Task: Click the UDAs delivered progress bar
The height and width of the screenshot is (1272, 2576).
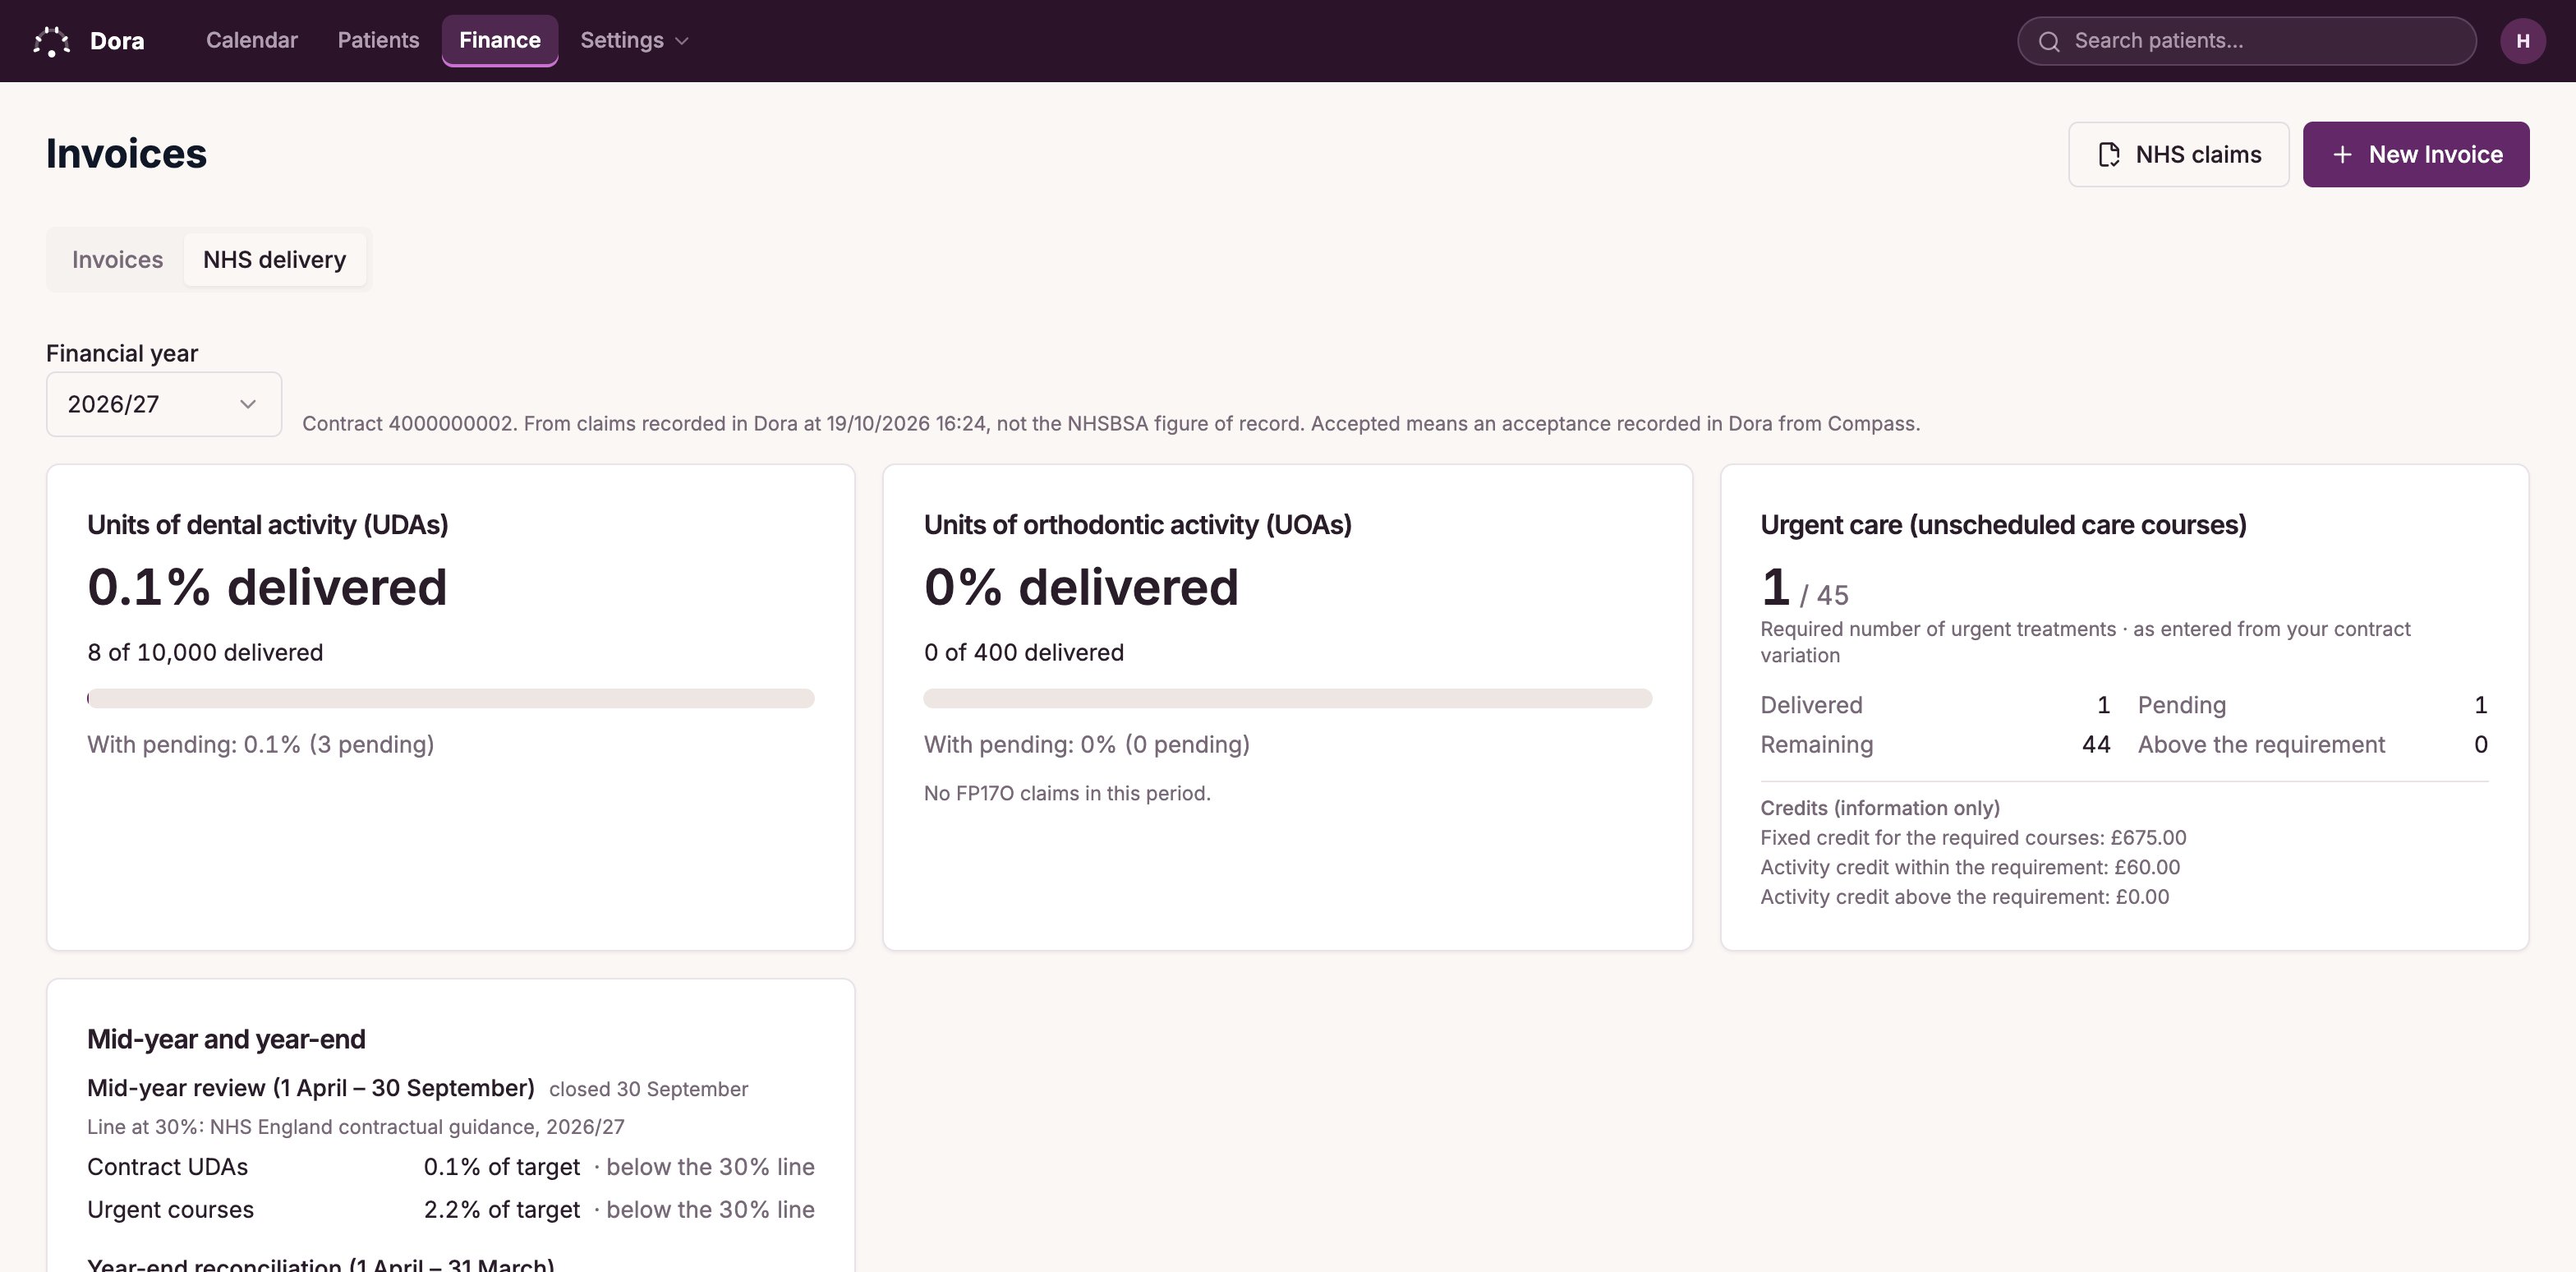Action: pyautogui.click(x=451, y=698)
